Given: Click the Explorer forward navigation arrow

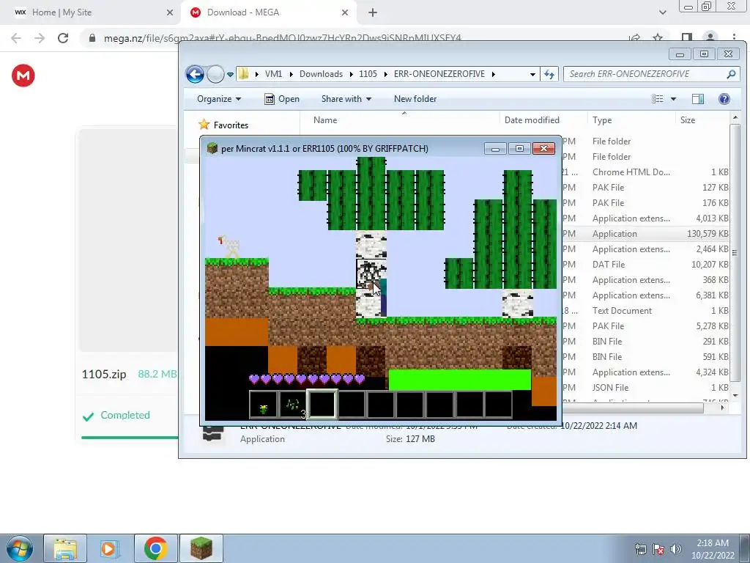Looking at the screenshot, I should pos(216,74).
